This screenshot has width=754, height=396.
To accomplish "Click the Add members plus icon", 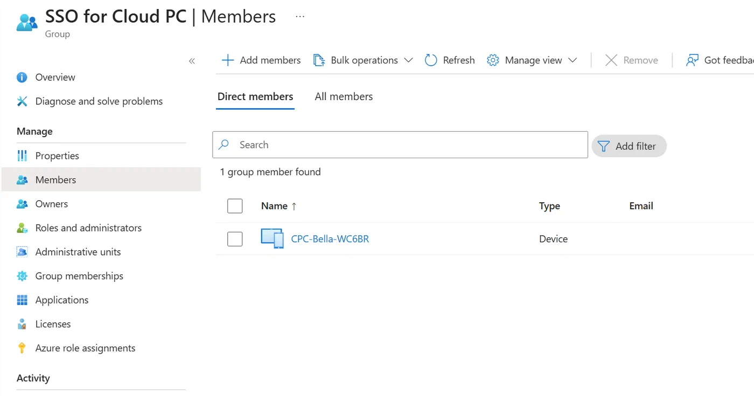I will click(x=228, y=60).
